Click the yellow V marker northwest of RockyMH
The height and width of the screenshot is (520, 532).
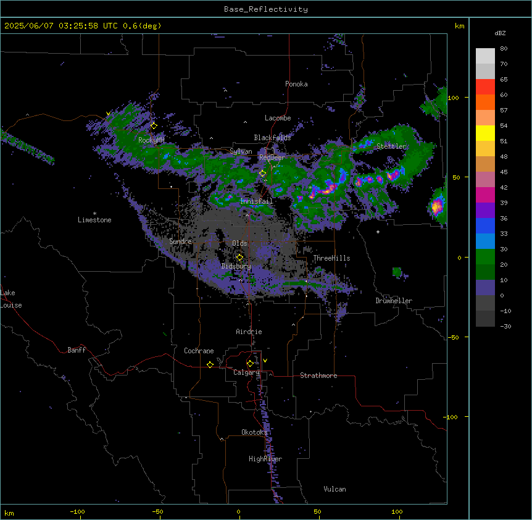click(x=108, y=114)
